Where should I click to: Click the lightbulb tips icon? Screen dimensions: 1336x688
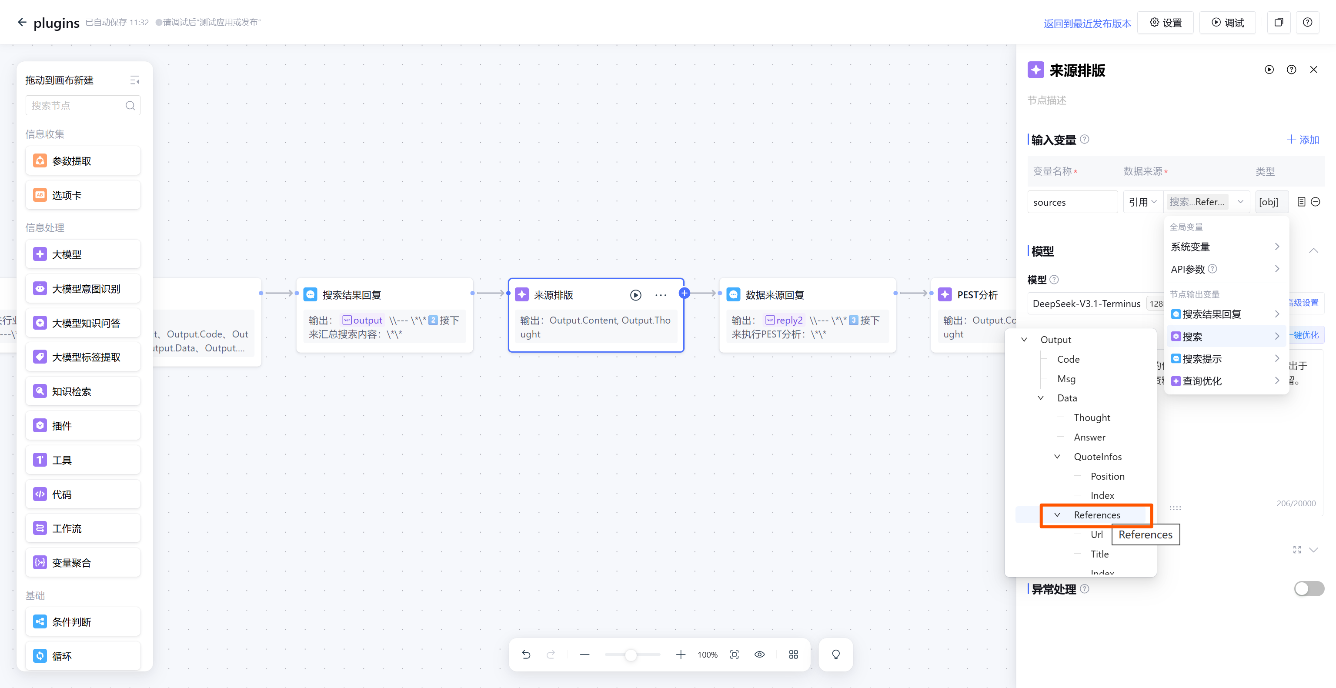[835, 655]
